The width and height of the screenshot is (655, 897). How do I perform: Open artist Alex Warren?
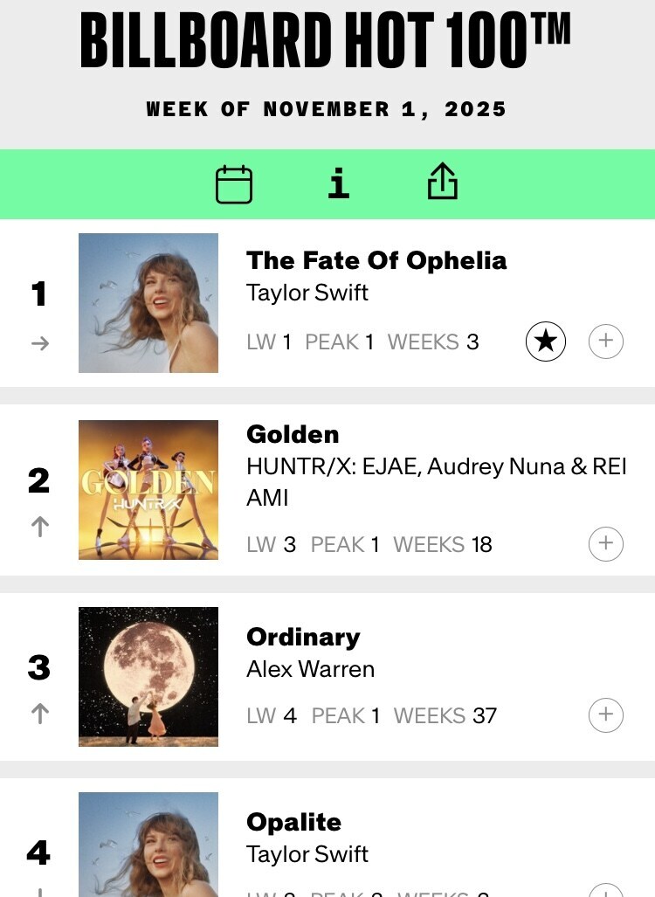pyautogui.click(x=310, y=669)
